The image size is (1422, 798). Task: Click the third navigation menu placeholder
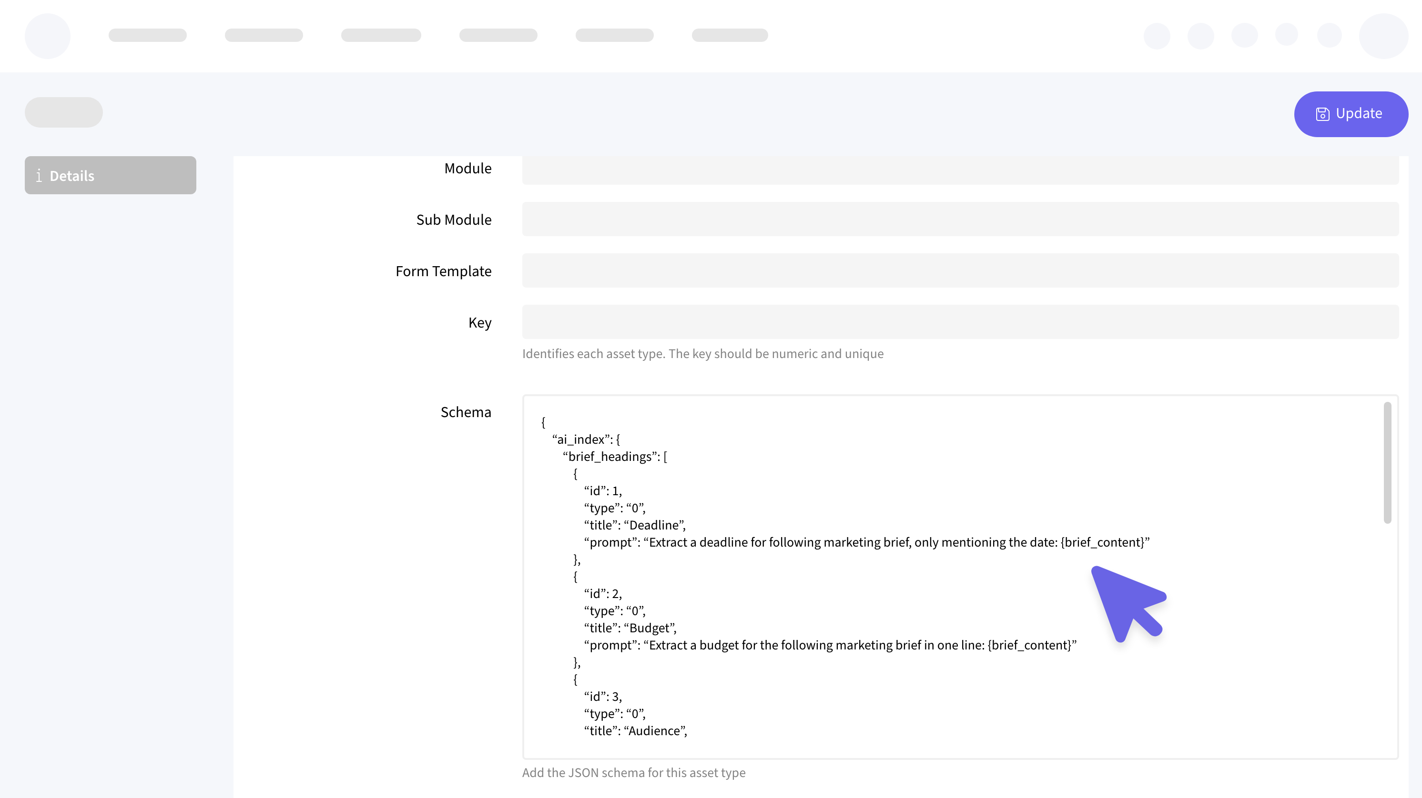coord(381,35)
